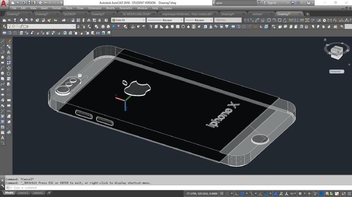
Task: Choose the Sphere solid modeling icon
Action: point(172,26)
